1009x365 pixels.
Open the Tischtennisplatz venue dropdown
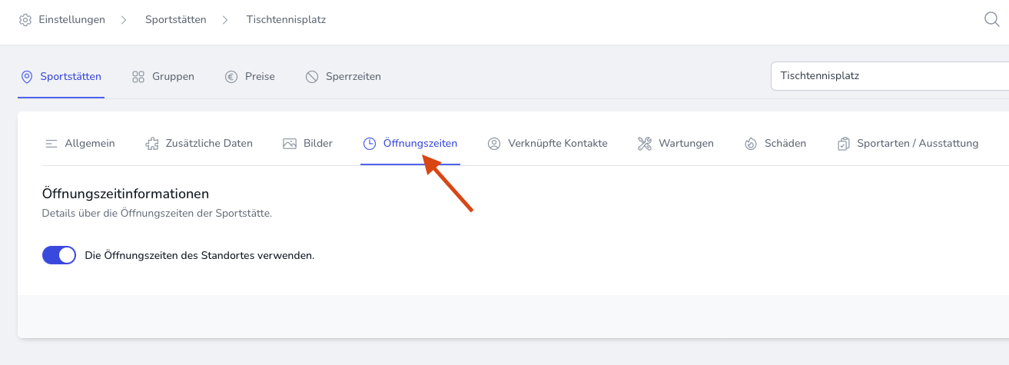coord(890,76)
